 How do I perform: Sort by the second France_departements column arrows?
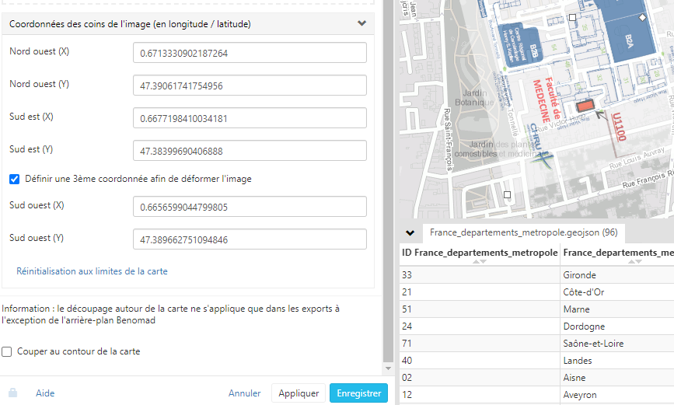tap(635, 261)
